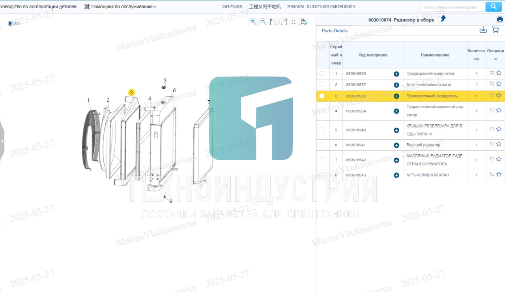Click the Наименование column header
This screenshot has width=505, height=292.
(x=435, y=55)
